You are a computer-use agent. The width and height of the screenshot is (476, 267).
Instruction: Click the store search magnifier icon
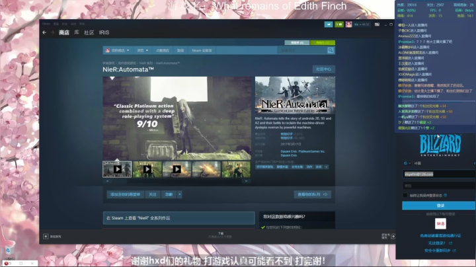331,50
